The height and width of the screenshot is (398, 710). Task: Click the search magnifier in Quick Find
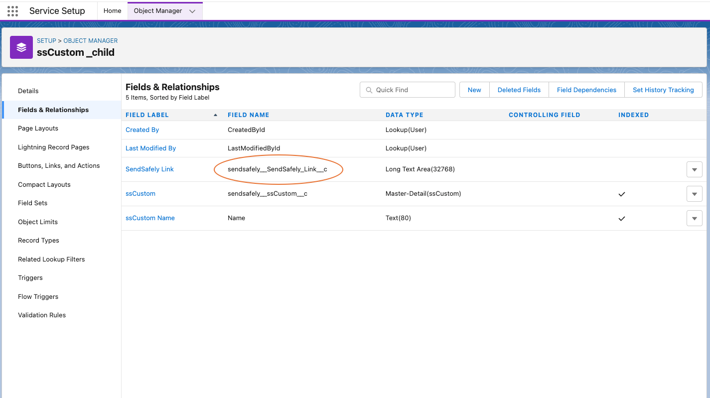(369, 90)
